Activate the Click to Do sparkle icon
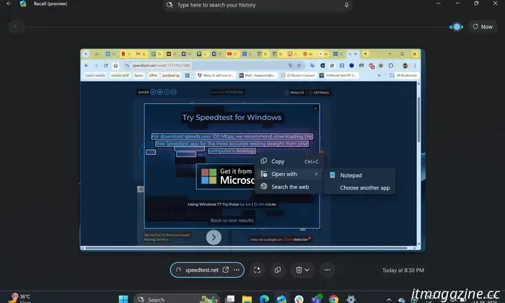 pos(257,270)
